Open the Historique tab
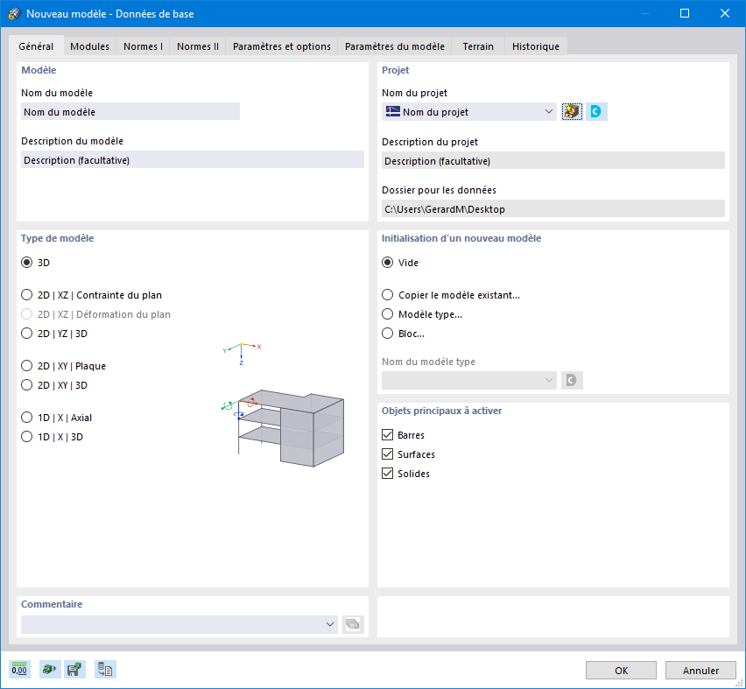The width and height of the screenshot is (746, 689). (536, 46)
